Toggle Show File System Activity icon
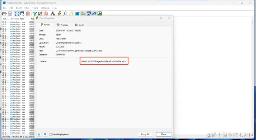The width and height of the screenshot is (256, 140). [x=83, y=14]
